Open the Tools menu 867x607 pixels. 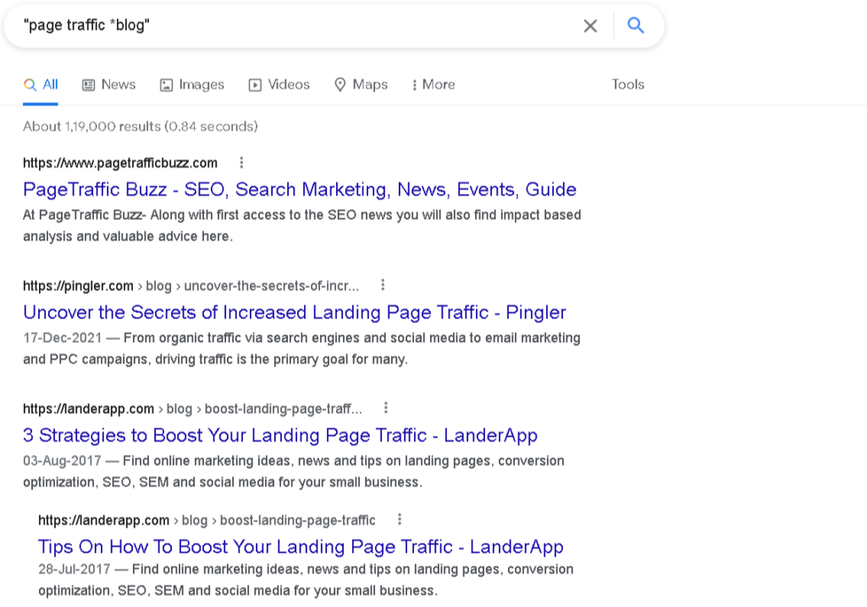tap(627, 85)
